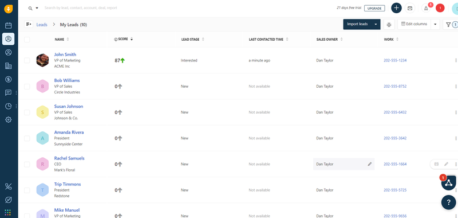Select Mike Manuel's row checkbox
Image resolution: width=458 pixels, height=218 pixels.
click(27, 216)
